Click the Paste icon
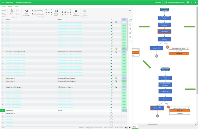The image size is (198, 129). 11,12
